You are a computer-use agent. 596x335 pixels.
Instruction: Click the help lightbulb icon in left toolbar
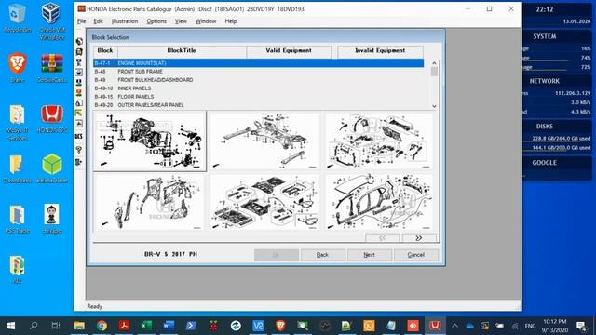(x=78, y=150)
